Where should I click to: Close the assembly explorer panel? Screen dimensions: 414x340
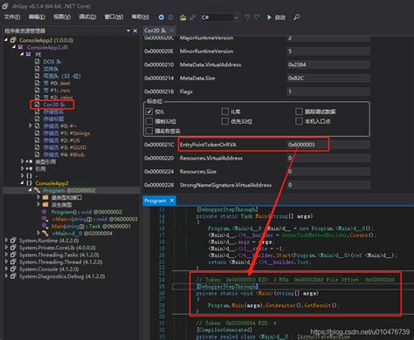tap(135, 31)
